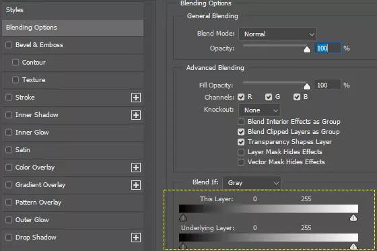
Task: Click This Layer black point slider
Action: point(183,218)
